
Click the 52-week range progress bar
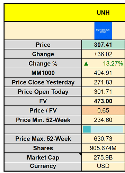[x=103, y=129]
